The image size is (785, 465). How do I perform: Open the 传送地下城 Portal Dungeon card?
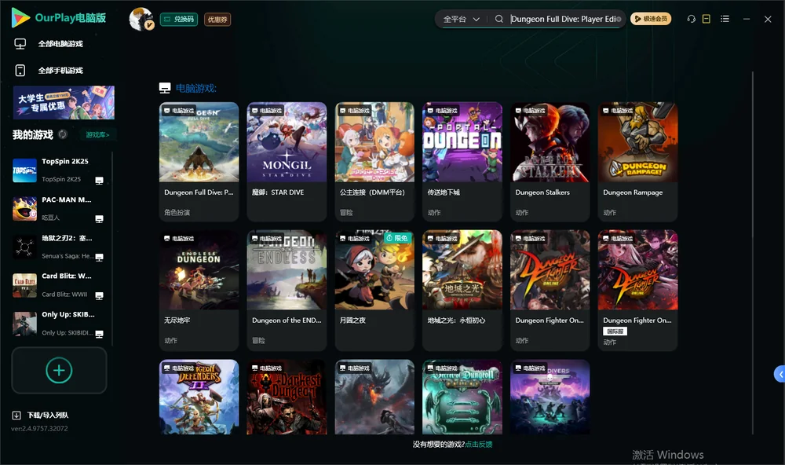[462, 161]
